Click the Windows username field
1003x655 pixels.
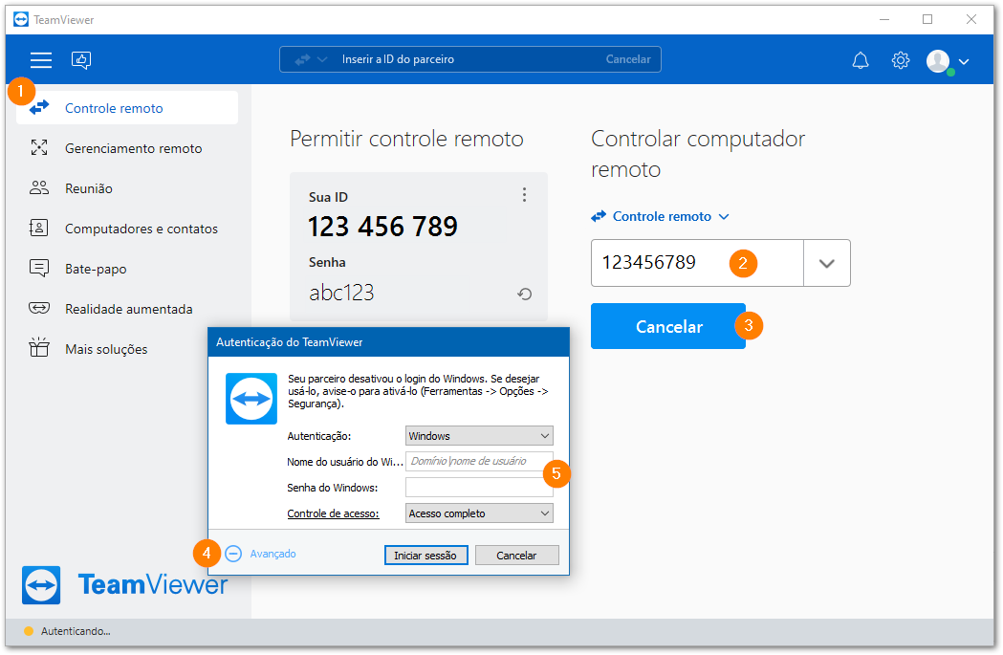[x=479, y=461]
